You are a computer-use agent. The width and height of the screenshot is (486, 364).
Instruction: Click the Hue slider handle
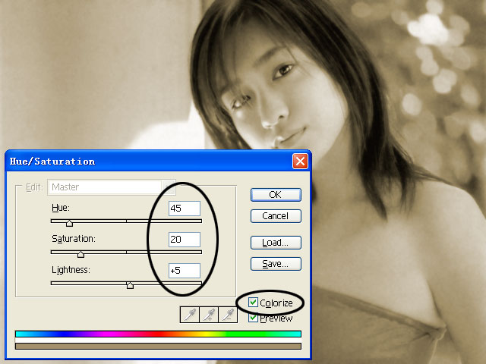69,223
